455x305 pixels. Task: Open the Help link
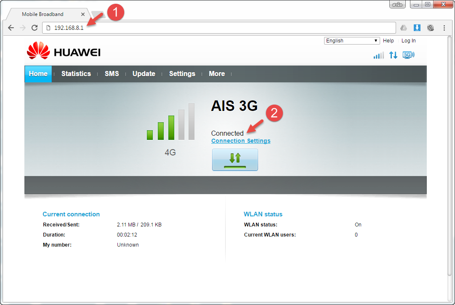(x=388, y=41)
